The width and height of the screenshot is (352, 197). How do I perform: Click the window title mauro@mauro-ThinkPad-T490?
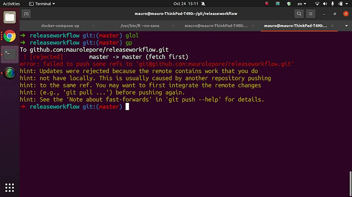point(186,14)
